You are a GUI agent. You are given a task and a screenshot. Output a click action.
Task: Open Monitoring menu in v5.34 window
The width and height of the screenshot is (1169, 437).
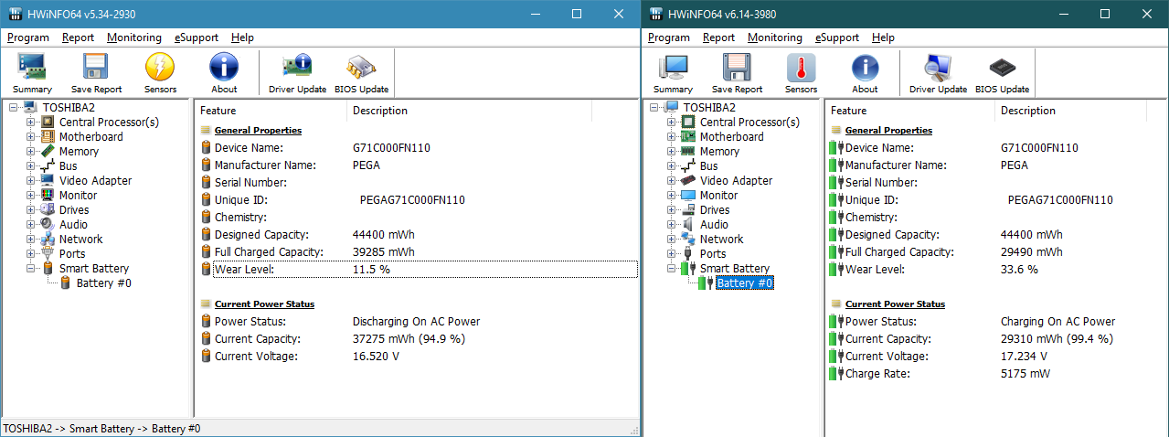point(133,37)
